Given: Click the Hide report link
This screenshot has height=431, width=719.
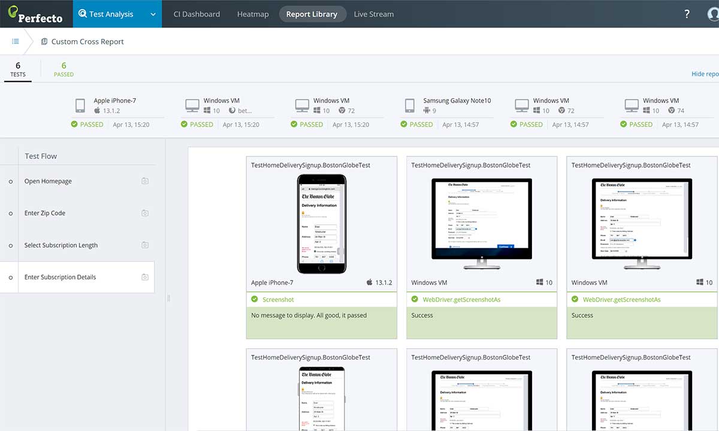Looking at the screenshot, I should point(705,74).
